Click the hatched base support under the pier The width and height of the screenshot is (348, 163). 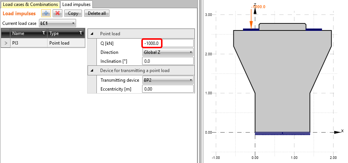tap(282, 134)
